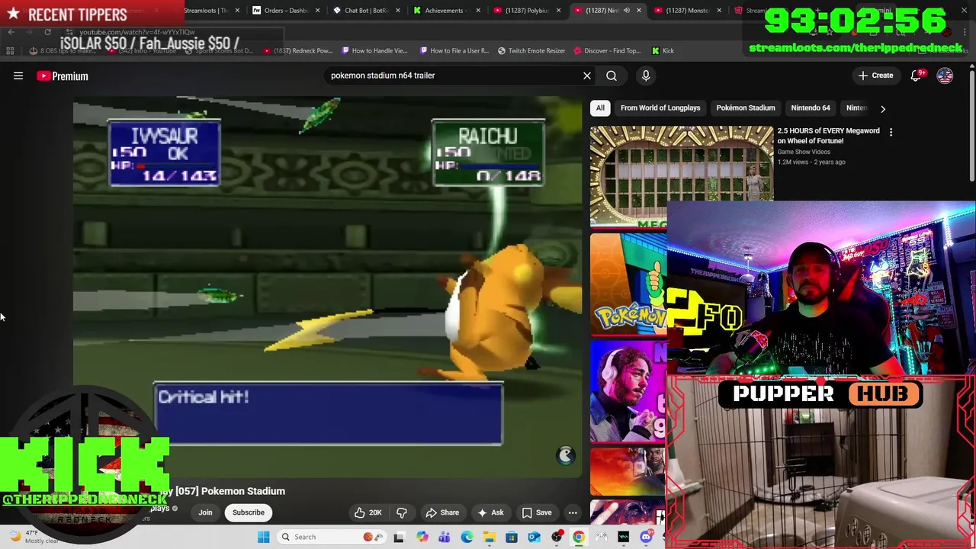
Task: Click the Post Malone headphones video thumbnail
Action: (x=628, y=390)
